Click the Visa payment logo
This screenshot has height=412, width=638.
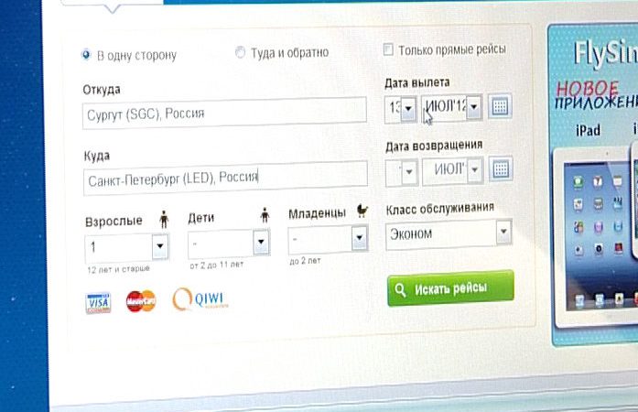tap(98, 302)
